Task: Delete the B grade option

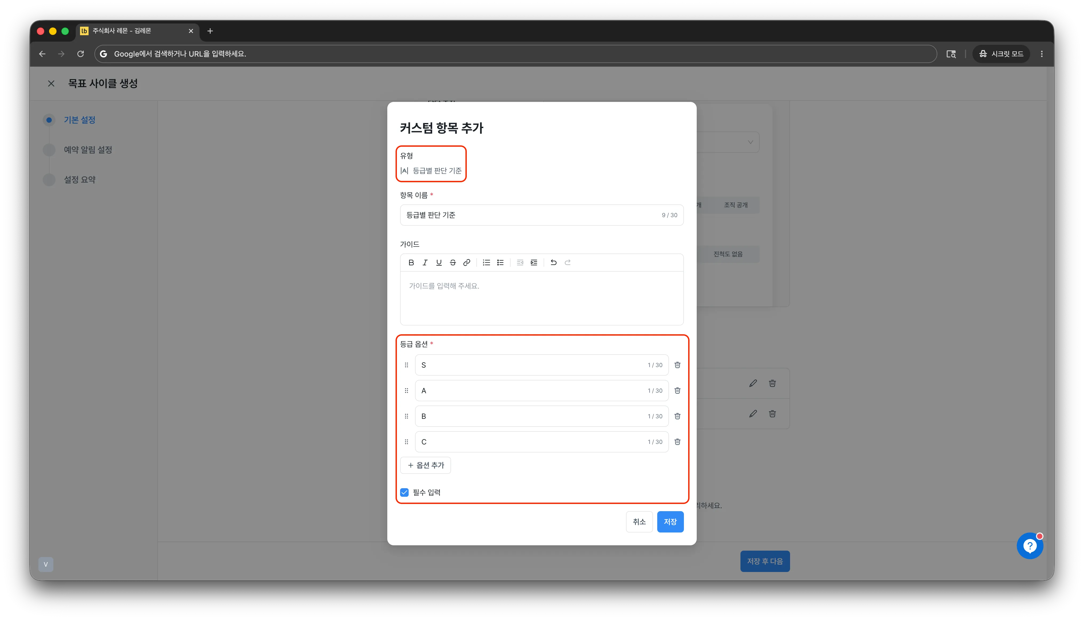Action: (x=678, y=416)
